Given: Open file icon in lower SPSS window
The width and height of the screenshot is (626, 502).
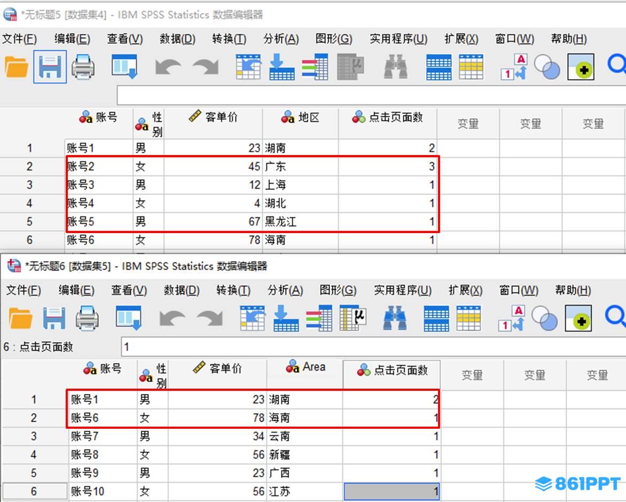Looking at the screenshot, I should (x=20, y=318).
